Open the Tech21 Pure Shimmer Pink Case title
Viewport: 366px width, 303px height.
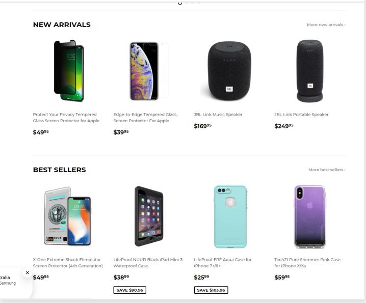click(x=307, y=263)
